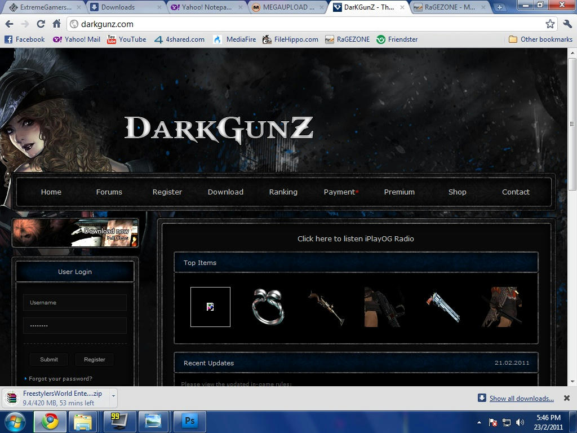Close the downloads bar
Screen dimensions: 577x433
(567, 398)
